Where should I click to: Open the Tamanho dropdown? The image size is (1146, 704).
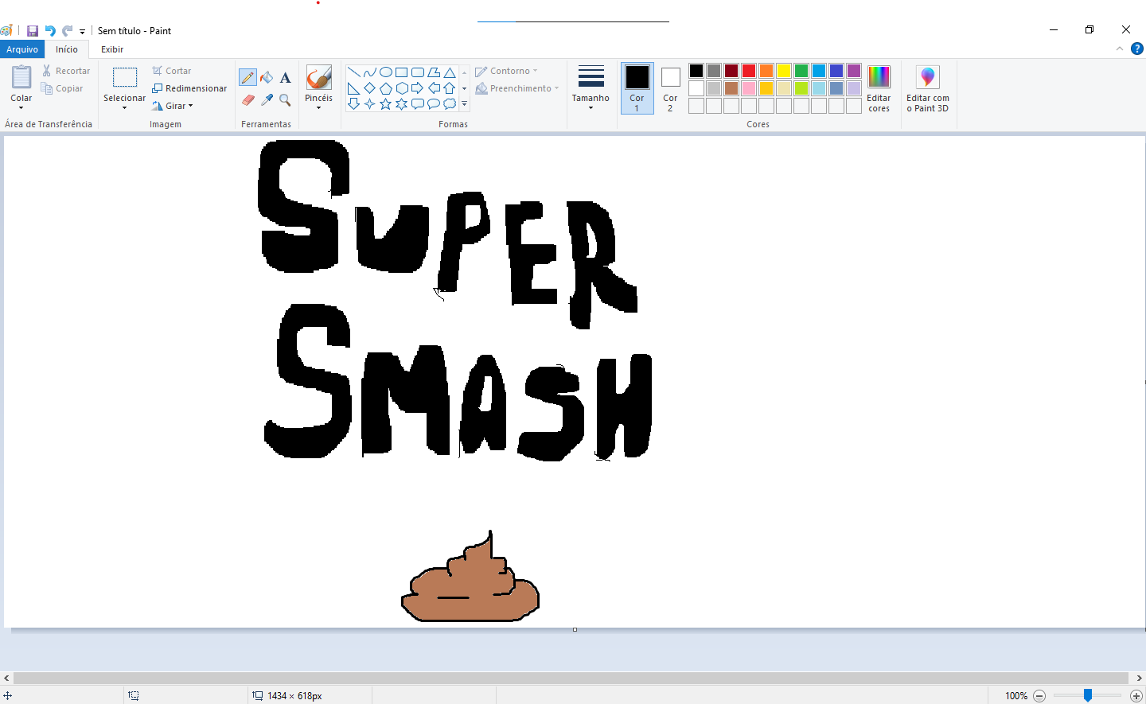[591, 88]
